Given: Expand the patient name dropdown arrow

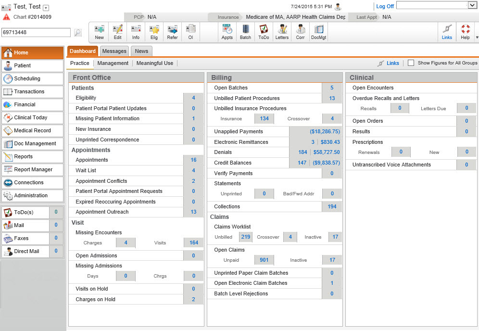Looking at the screenshot, I should click(x=45, y=7).
